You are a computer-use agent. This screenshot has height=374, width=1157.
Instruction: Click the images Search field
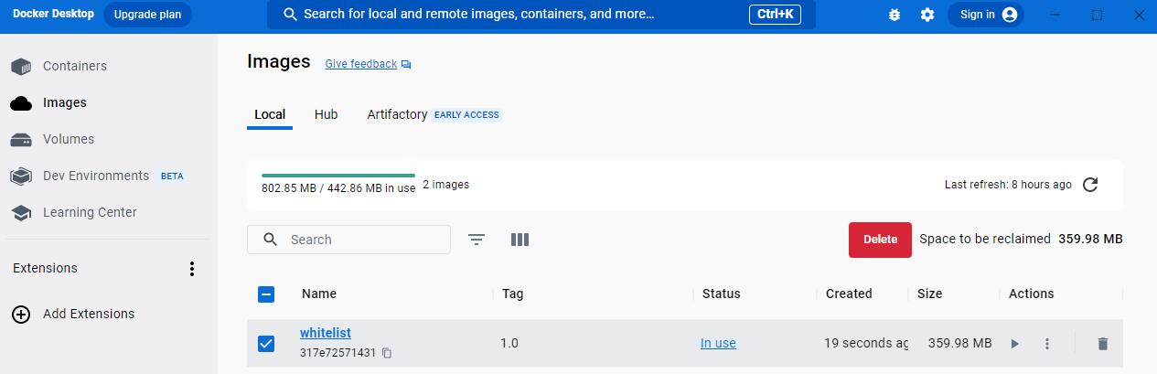click(348, 240)
